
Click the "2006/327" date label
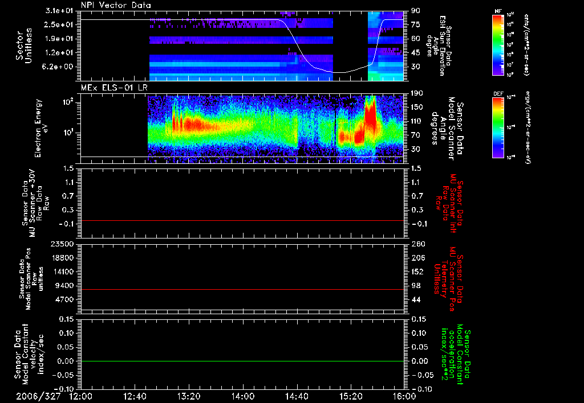coord(38,396)
